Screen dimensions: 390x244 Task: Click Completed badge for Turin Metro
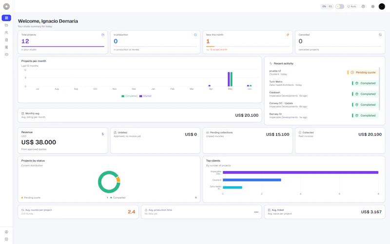[x=365, y=83]
